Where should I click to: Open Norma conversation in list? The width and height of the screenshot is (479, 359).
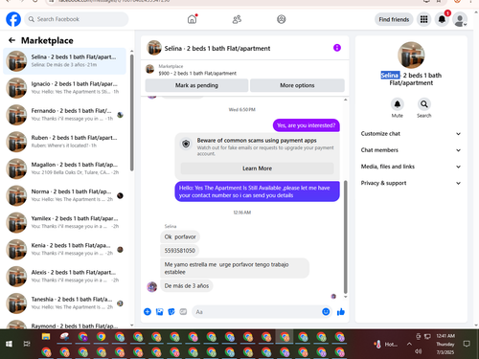(x=65, y=195)
